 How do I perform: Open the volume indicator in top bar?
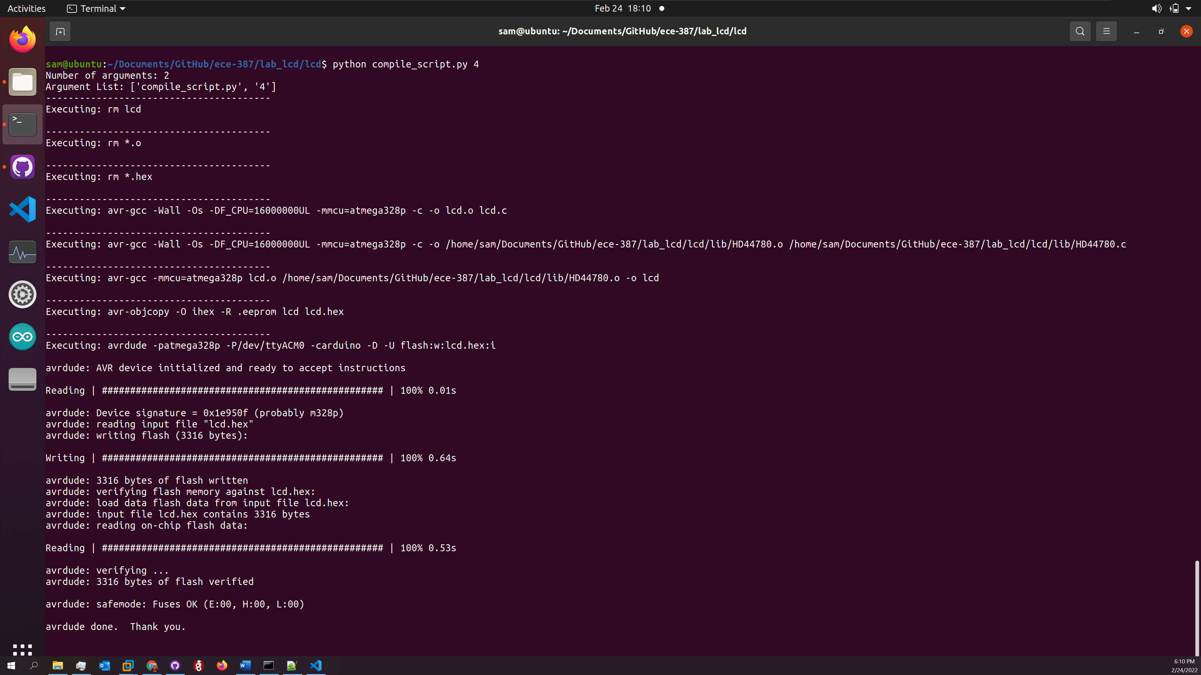1157,8
